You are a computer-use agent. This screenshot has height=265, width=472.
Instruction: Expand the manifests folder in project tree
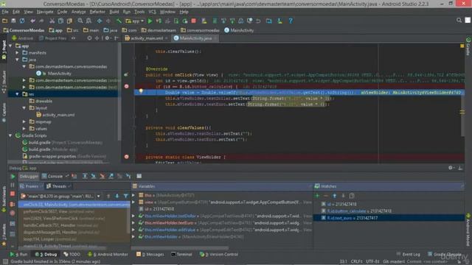coord(17,52)
